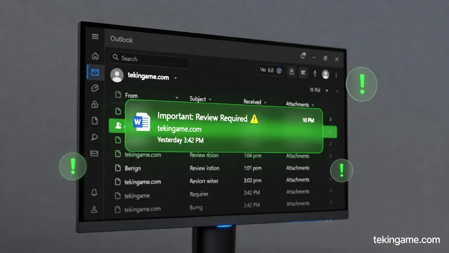Open the person icon at sidebar bottom
449x253 pixels.
(94, 209)
